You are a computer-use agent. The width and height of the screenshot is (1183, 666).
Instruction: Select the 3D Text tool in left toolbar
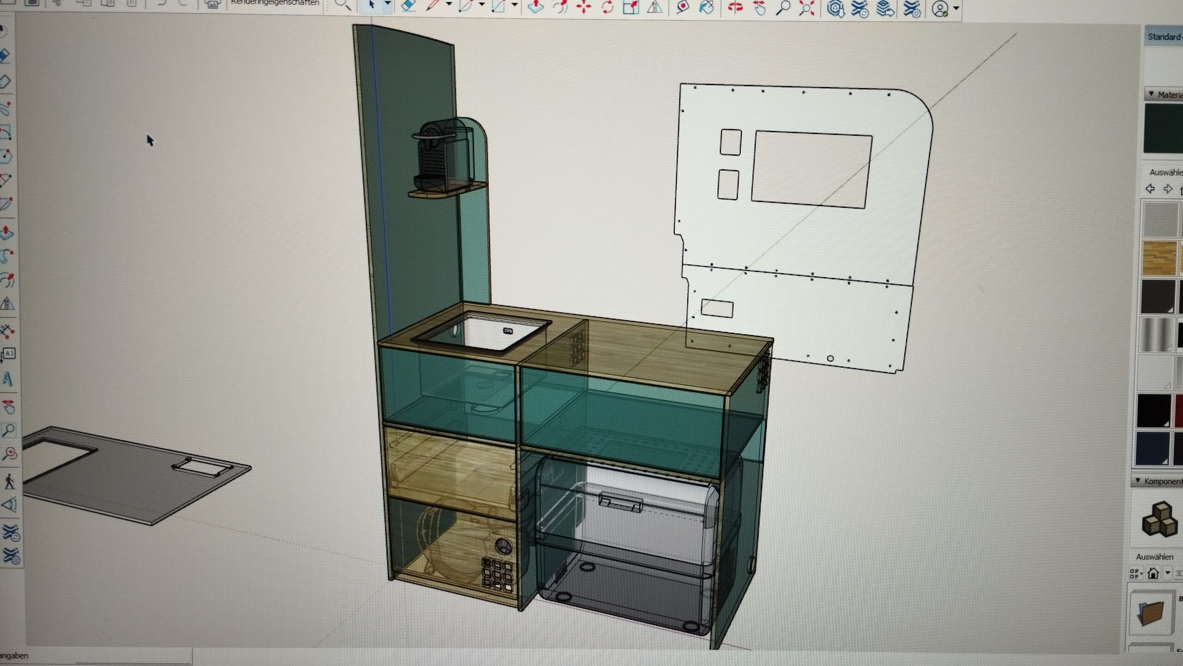click(x=8, y=379)
